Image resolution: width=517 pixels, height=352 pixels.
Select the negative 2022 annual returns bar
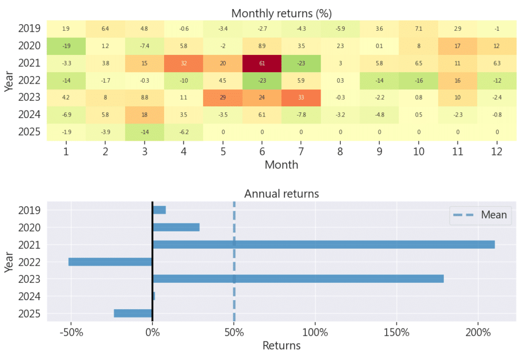(110, 262)
